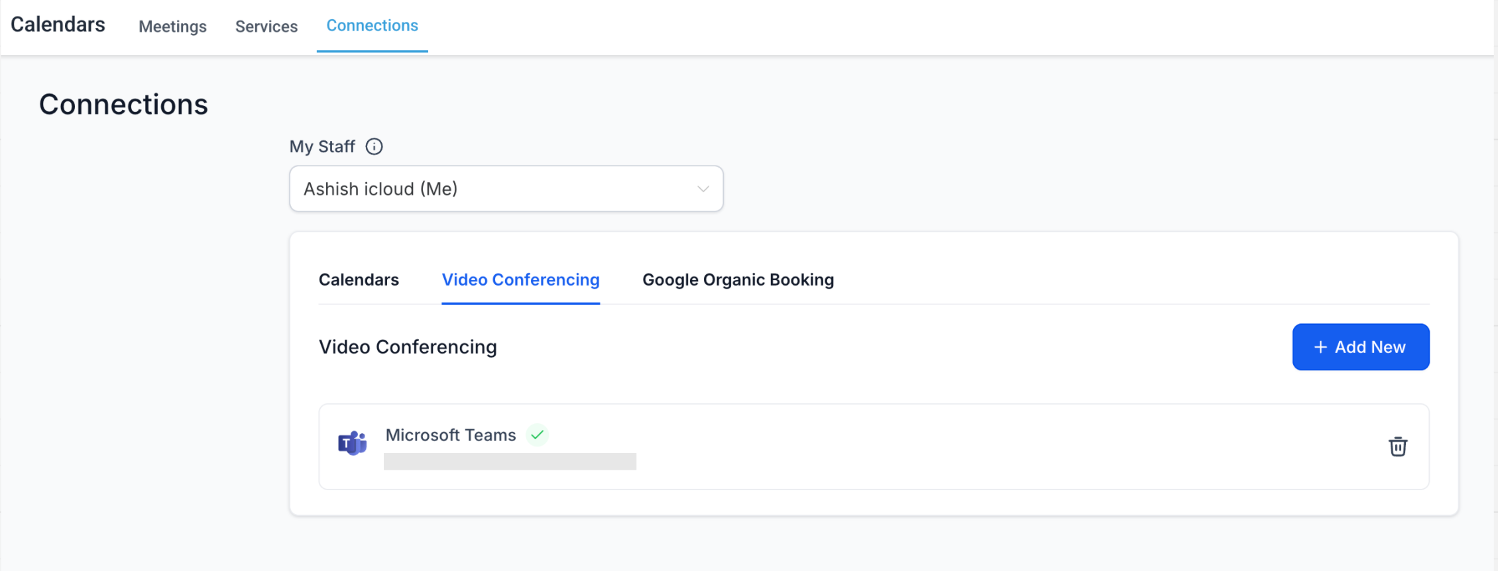Click green connected checkmark beside Microsoft Teams
Screen dimensions: 1498x571
(537, 435)
